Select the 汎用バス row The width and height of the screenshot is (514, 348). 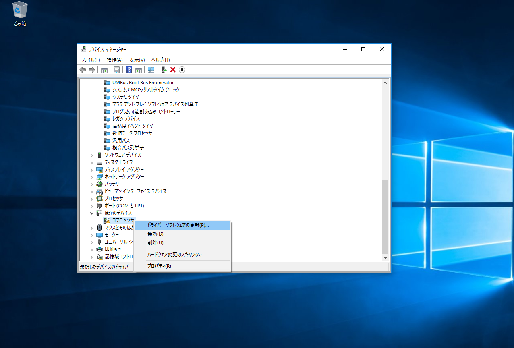tap(121, 141)
